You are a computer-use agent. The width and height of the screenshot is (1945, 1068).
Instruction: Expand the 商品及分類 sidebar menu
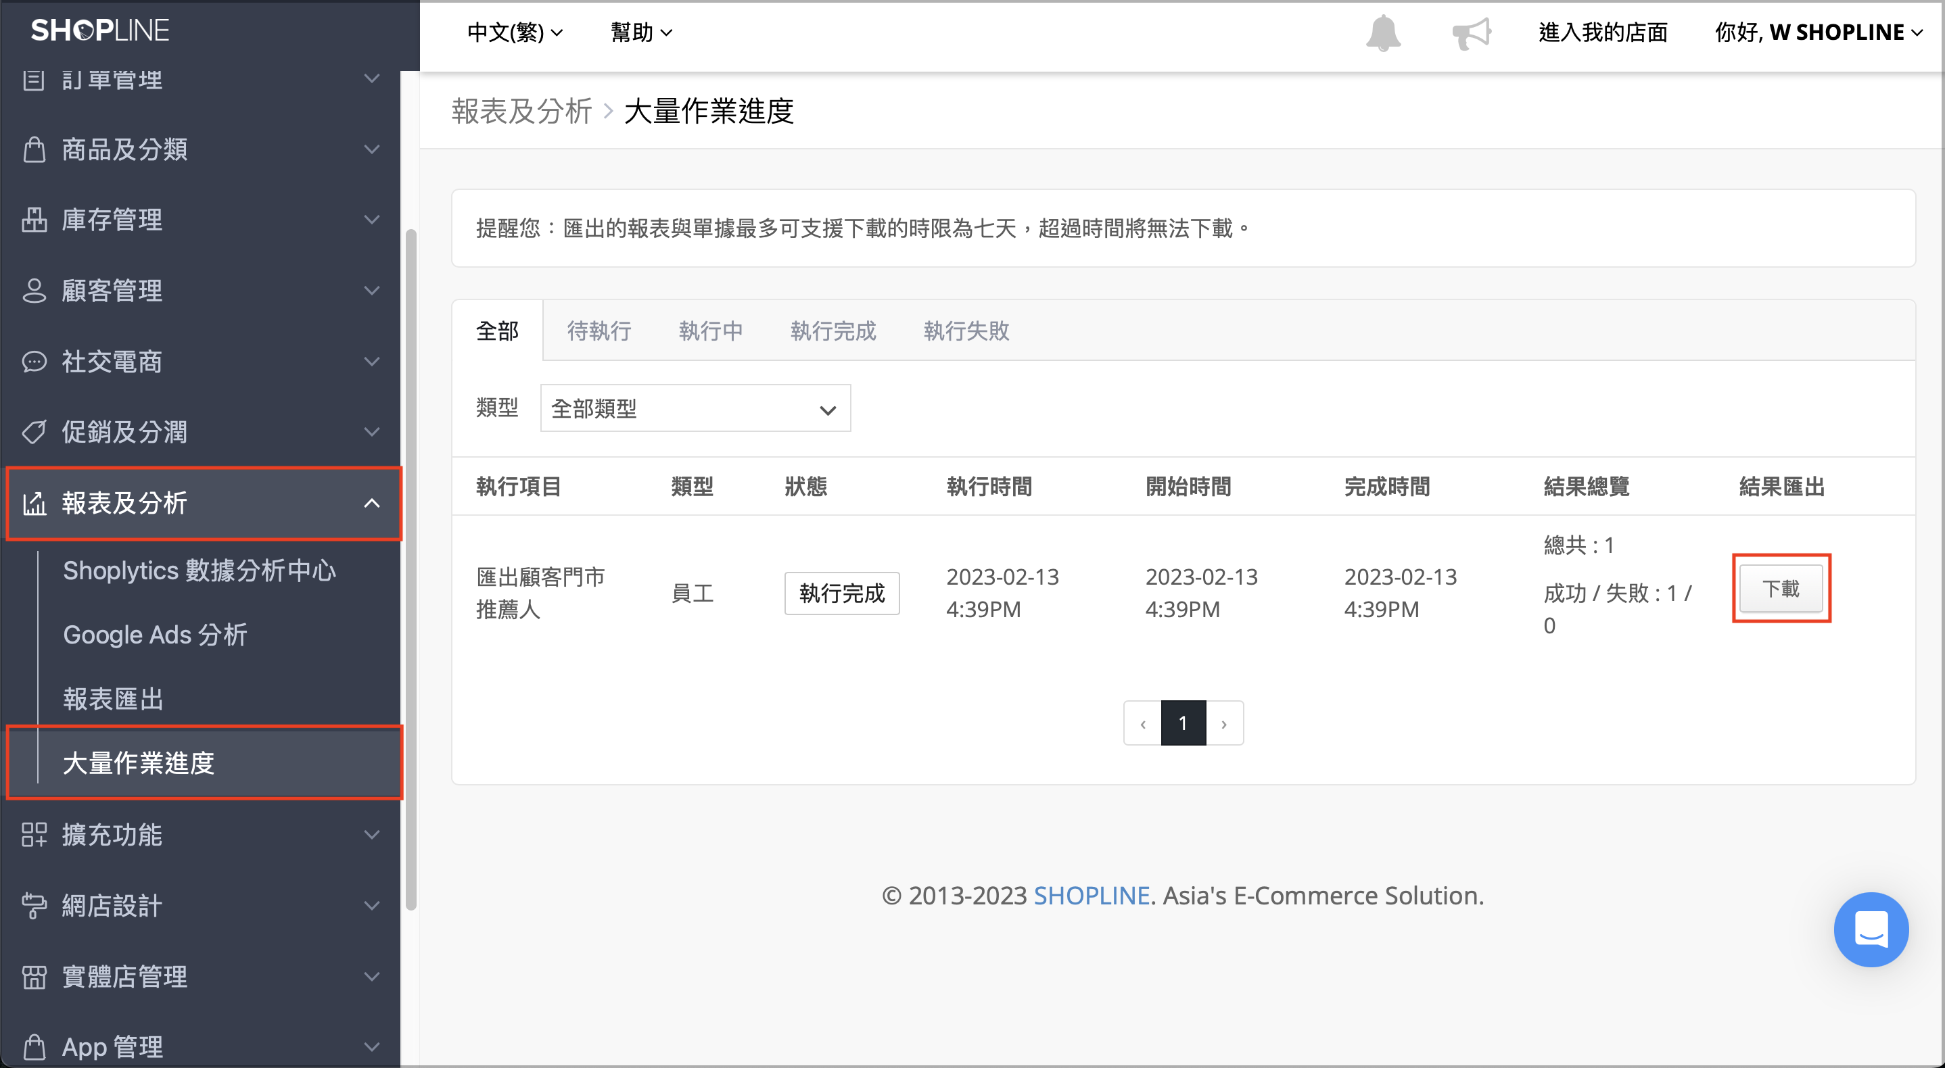click(x=371, y=149)
